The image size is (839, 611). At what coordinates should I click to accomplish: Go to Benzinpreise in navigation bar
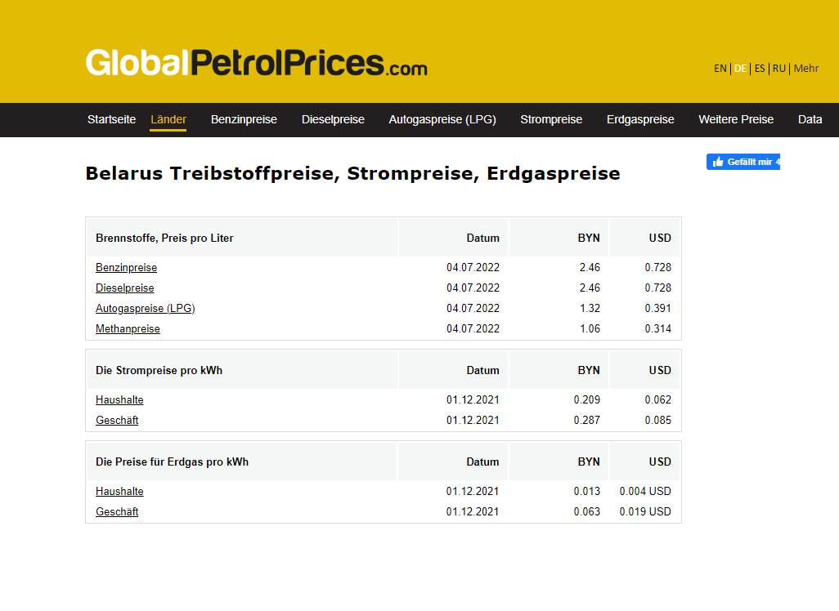(244, 119)
